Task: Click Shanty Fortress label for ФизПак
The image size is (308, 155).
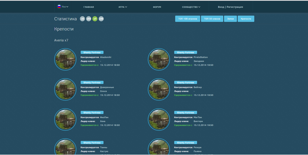Action: point(92,112)
